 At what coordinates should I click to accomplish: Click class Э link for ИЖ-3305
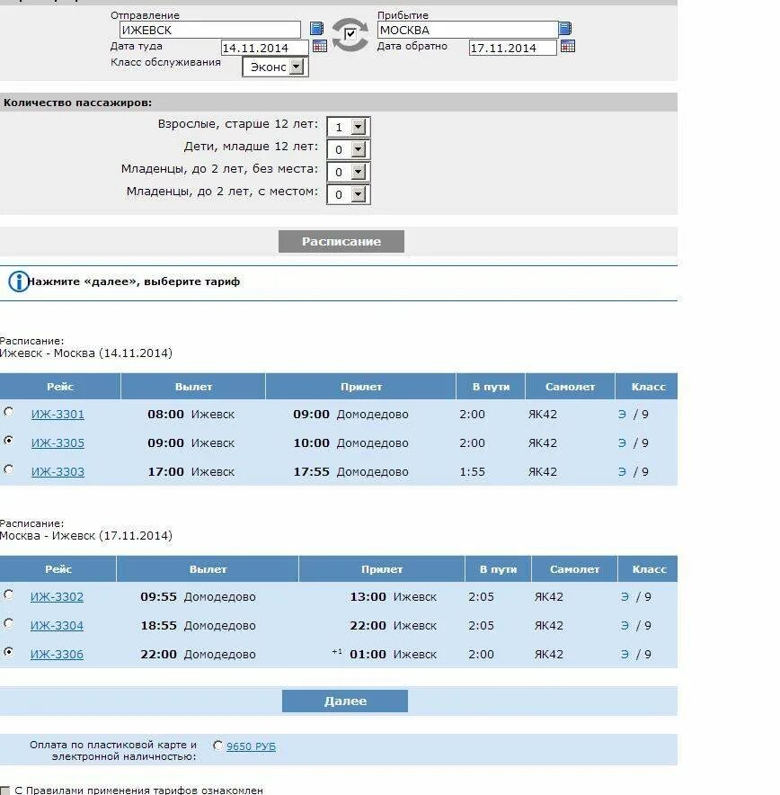tap(622, 443)
